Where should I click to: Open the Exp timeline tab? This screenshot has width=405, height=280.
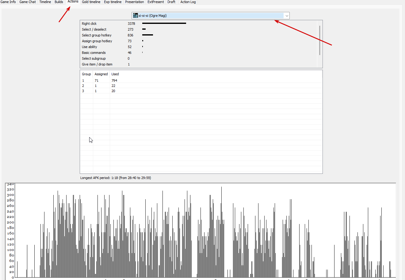click(x=113, y=2)
